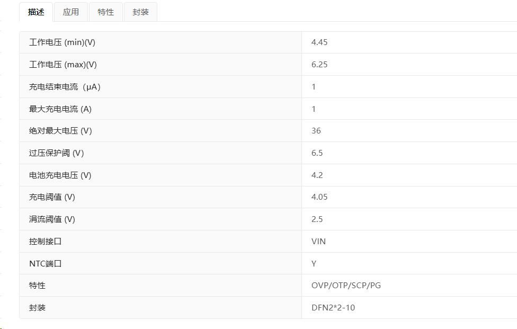Image resolution: width=517 pixels, height=329 pixels.
Task: Select the OVP/OTP/SCP/PG features text
Action: point(346,286)
